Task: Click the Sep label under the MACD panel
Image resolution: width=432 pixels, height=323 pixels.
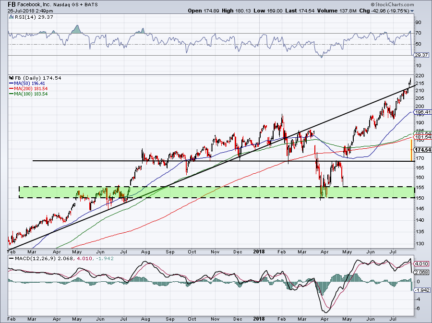Action: pos(170,320)
